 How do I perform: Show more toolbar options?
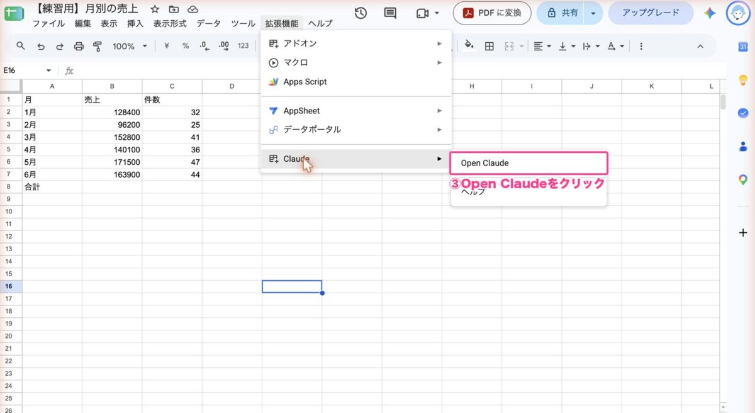641,46
